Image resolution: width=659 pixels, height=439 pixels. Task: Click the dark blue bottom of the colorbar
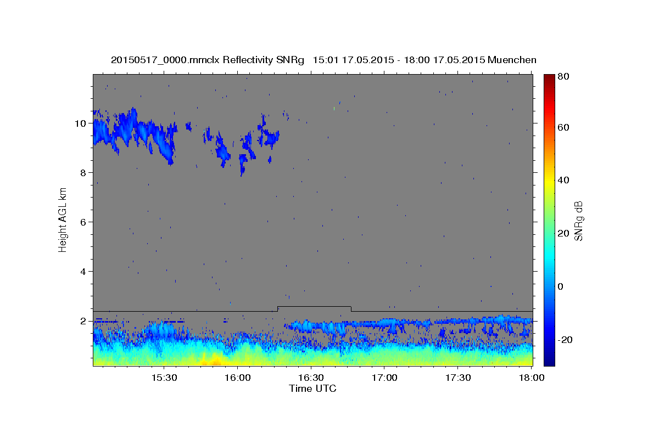[549, 361]
